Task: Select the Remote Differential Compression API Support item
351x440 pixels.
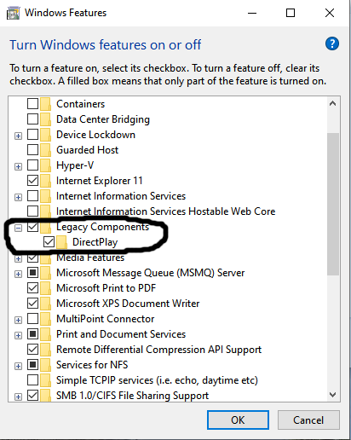Action: tap(158, 350)
